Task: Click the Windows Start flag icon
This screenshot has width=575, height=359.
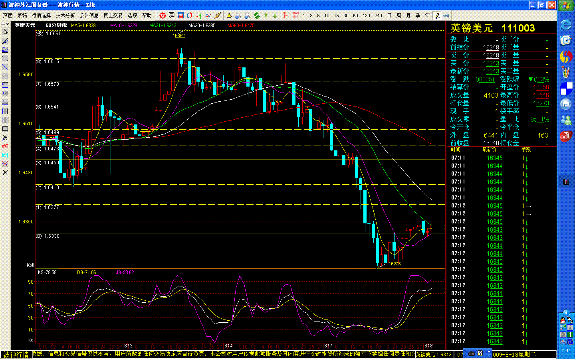Action: click(566, 6)
